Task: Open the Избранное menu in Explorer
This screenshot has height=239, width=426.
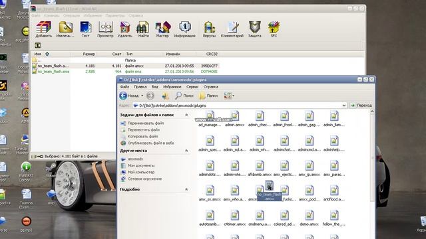Action: 172,87
